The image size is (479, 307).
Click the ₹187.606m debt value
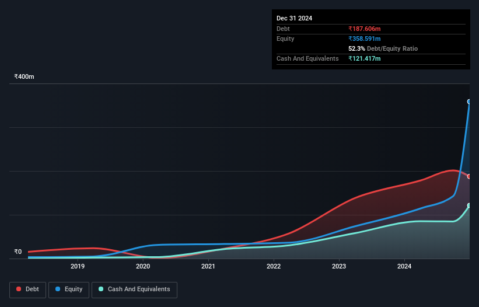coord(365,29)
